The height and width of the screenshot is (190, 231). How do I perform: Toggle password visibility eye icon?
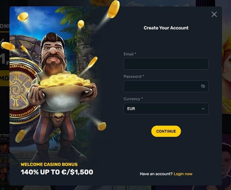tap(203, 86)
